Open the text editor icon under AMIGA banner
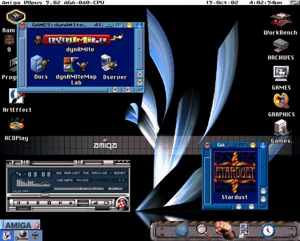 point(7,236)
